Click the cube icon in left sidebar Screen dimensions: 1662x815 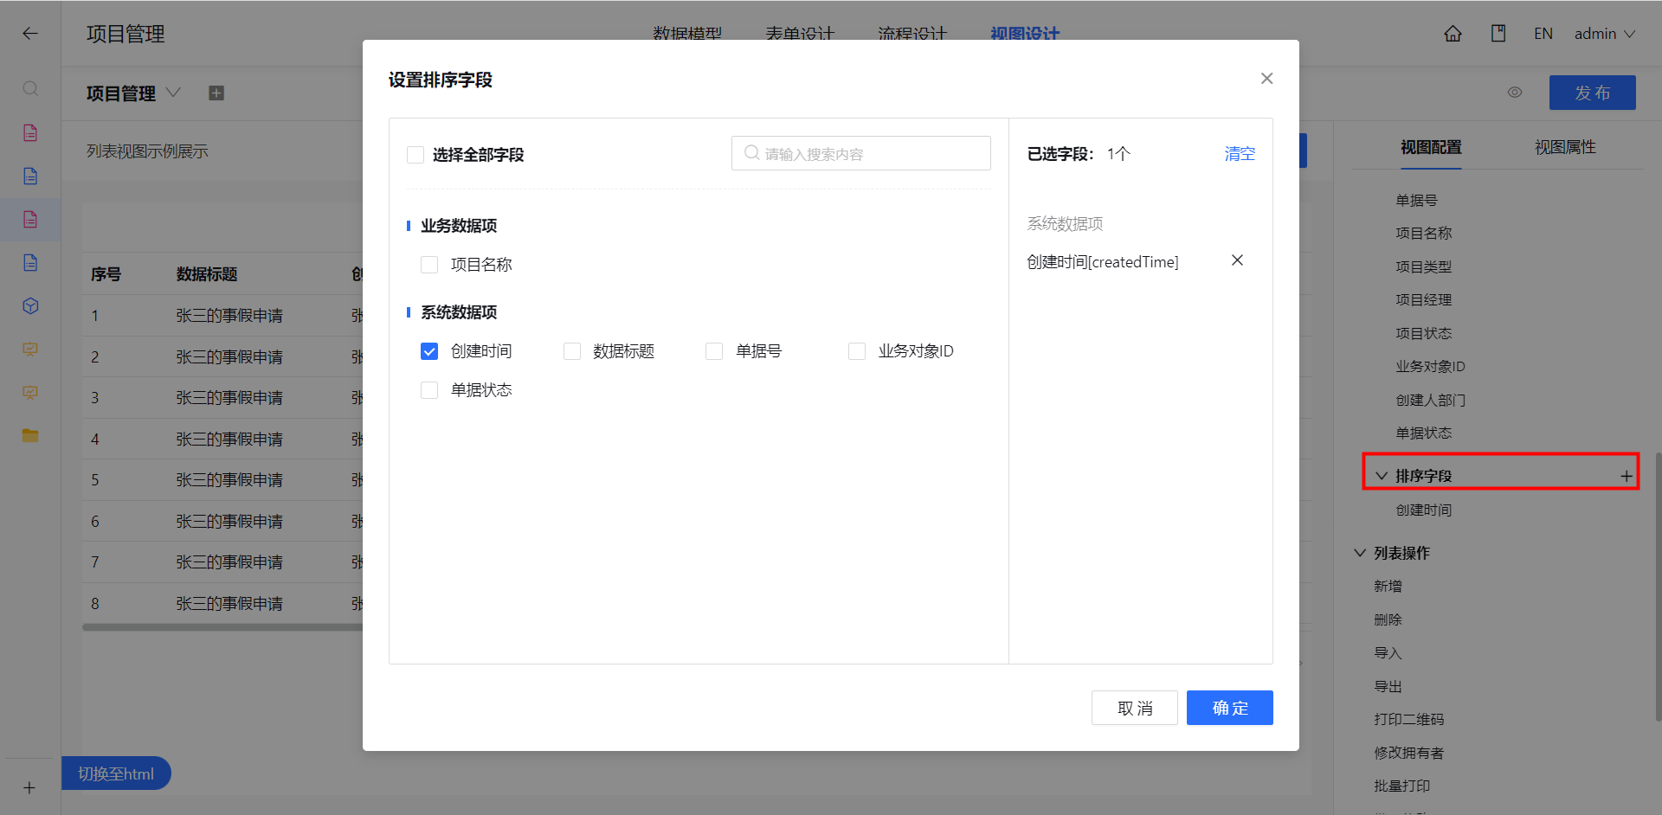coord(30,306)
